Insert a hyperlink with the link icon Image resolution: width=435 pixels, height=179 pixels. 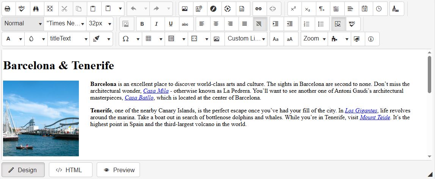[x=259, y=9]
